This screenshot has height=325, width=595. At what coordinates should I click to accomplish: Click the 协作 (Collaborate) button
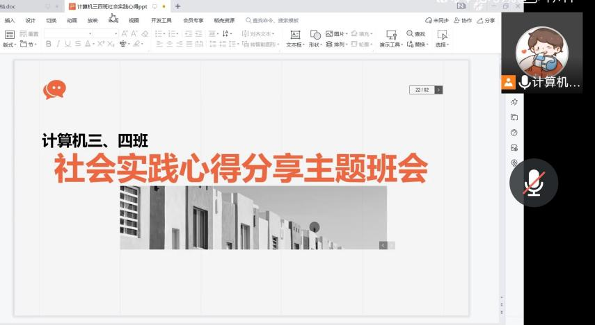(x=462, y=20)
